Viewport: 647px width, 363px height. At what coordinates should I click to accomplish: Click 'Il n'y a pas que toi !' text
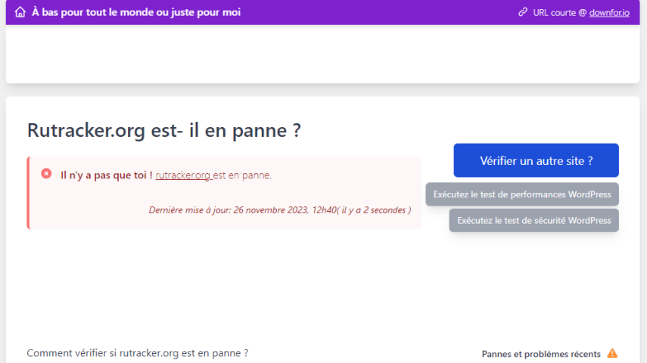click(107, 175)
